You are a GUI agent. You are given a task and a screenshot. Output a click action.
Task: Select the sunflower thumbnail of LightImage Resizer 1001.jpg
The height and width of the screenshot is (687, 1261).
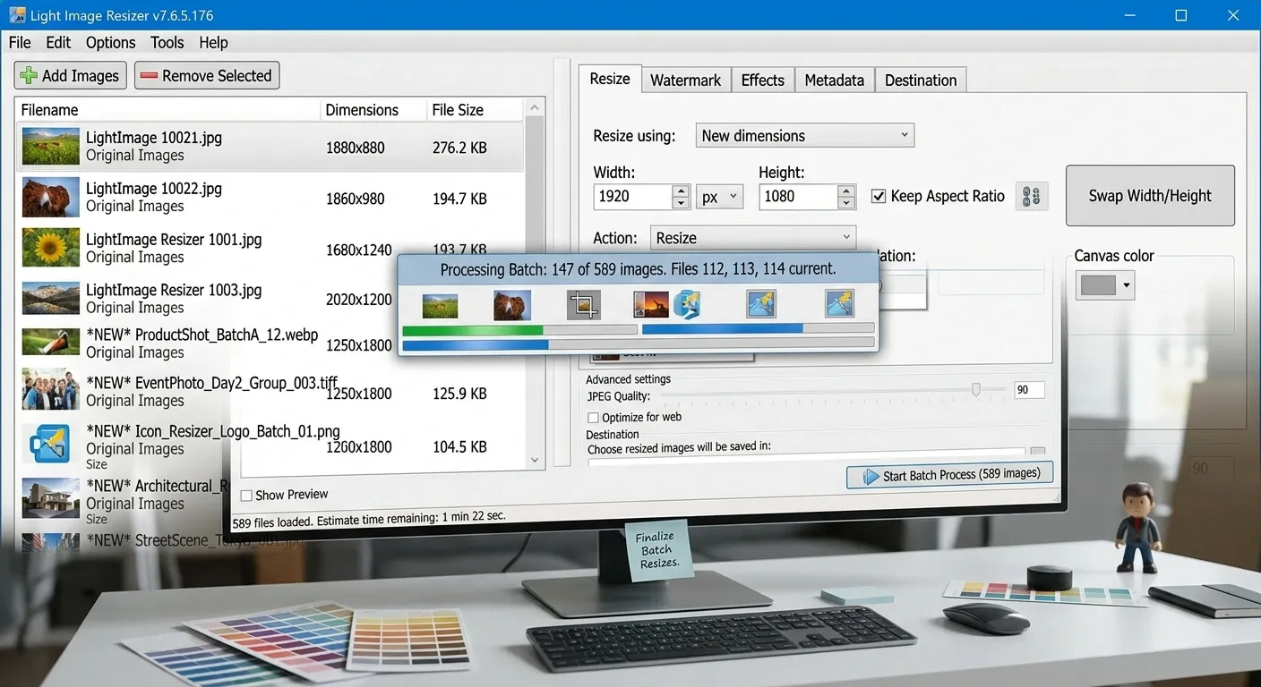51,248
